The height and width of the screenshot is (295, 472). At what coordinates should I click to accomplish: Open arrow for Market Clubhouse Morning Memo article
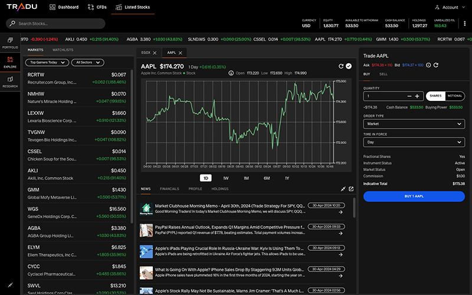pos(341,212)
